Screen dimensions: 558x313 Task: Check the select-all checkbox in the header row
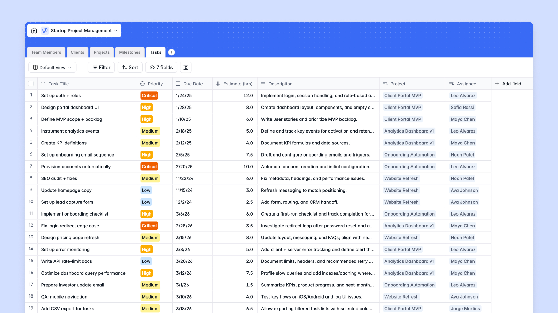(31, 84)
